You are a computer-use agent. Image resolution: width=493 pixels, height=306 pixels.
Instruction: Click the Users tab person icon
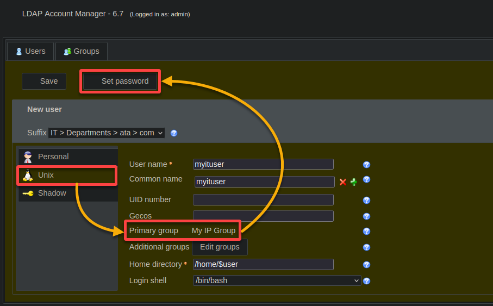click(x=19, y=51)
